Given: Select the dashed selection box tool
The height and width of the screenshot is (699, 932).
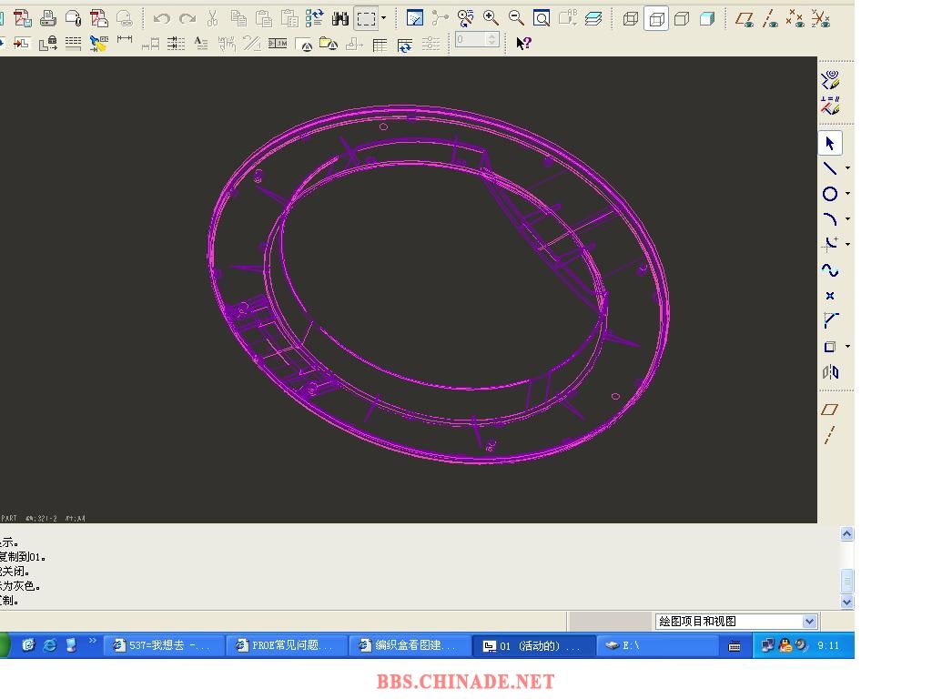Looking at the screenshot, I should 366,19.
